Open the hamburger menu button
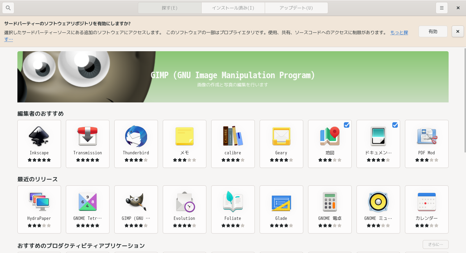This screenshot has height=253, width=466. [x=442, y=8]
